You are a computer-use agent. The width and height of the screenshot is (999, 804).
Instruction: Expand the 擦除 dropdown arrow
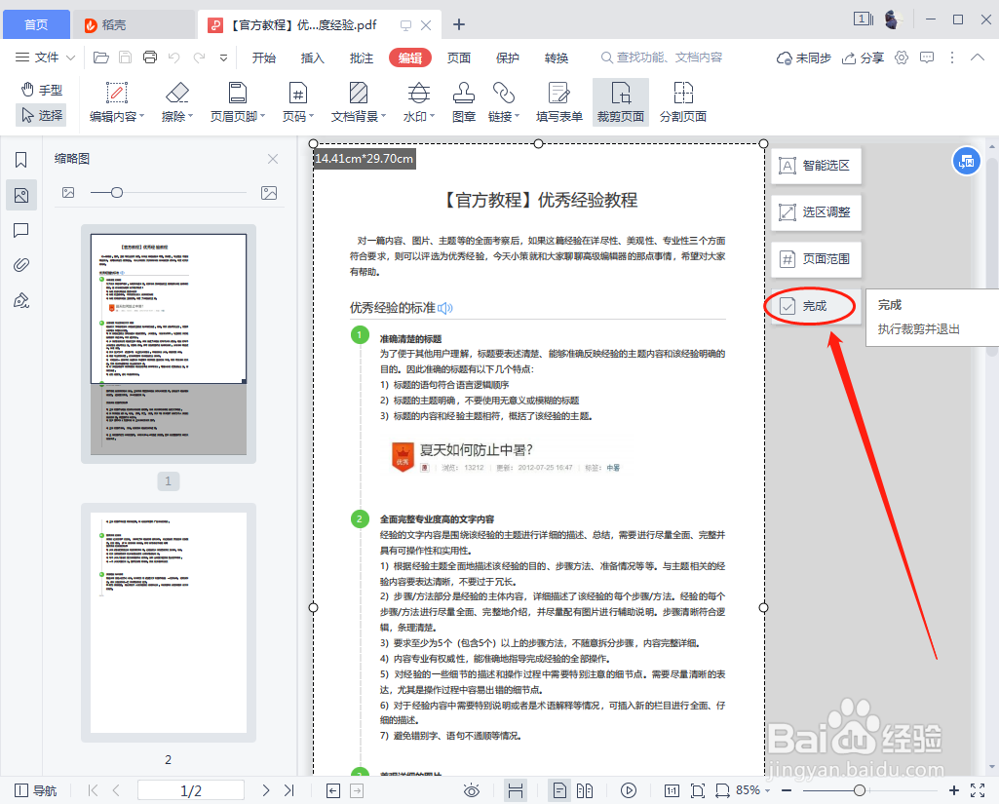[190, 117]
